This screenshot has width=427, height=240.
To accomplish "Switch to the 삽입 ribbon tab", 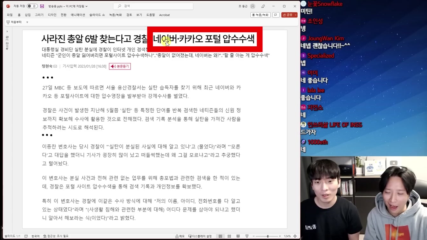I will click(x=28, y=15).
